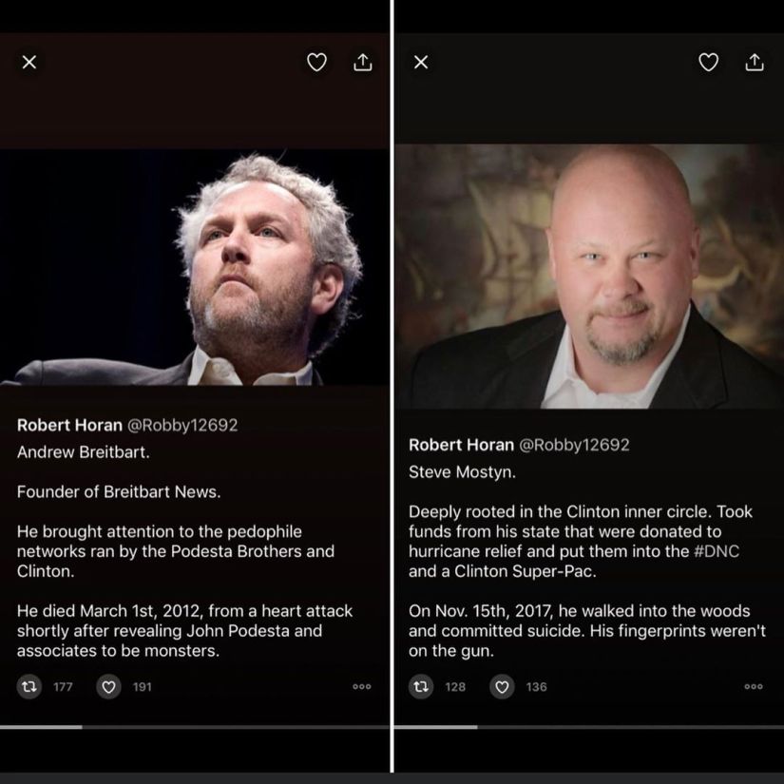Tap top heart icon on left panel
This screenshot has width=784, height=784.
316,63
